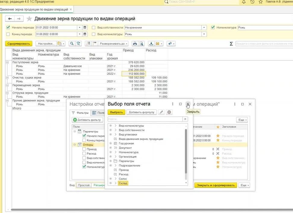Open the Конец периода date dropdown
293x213 pixels.
pyautogui.click(x=79, y=34)
